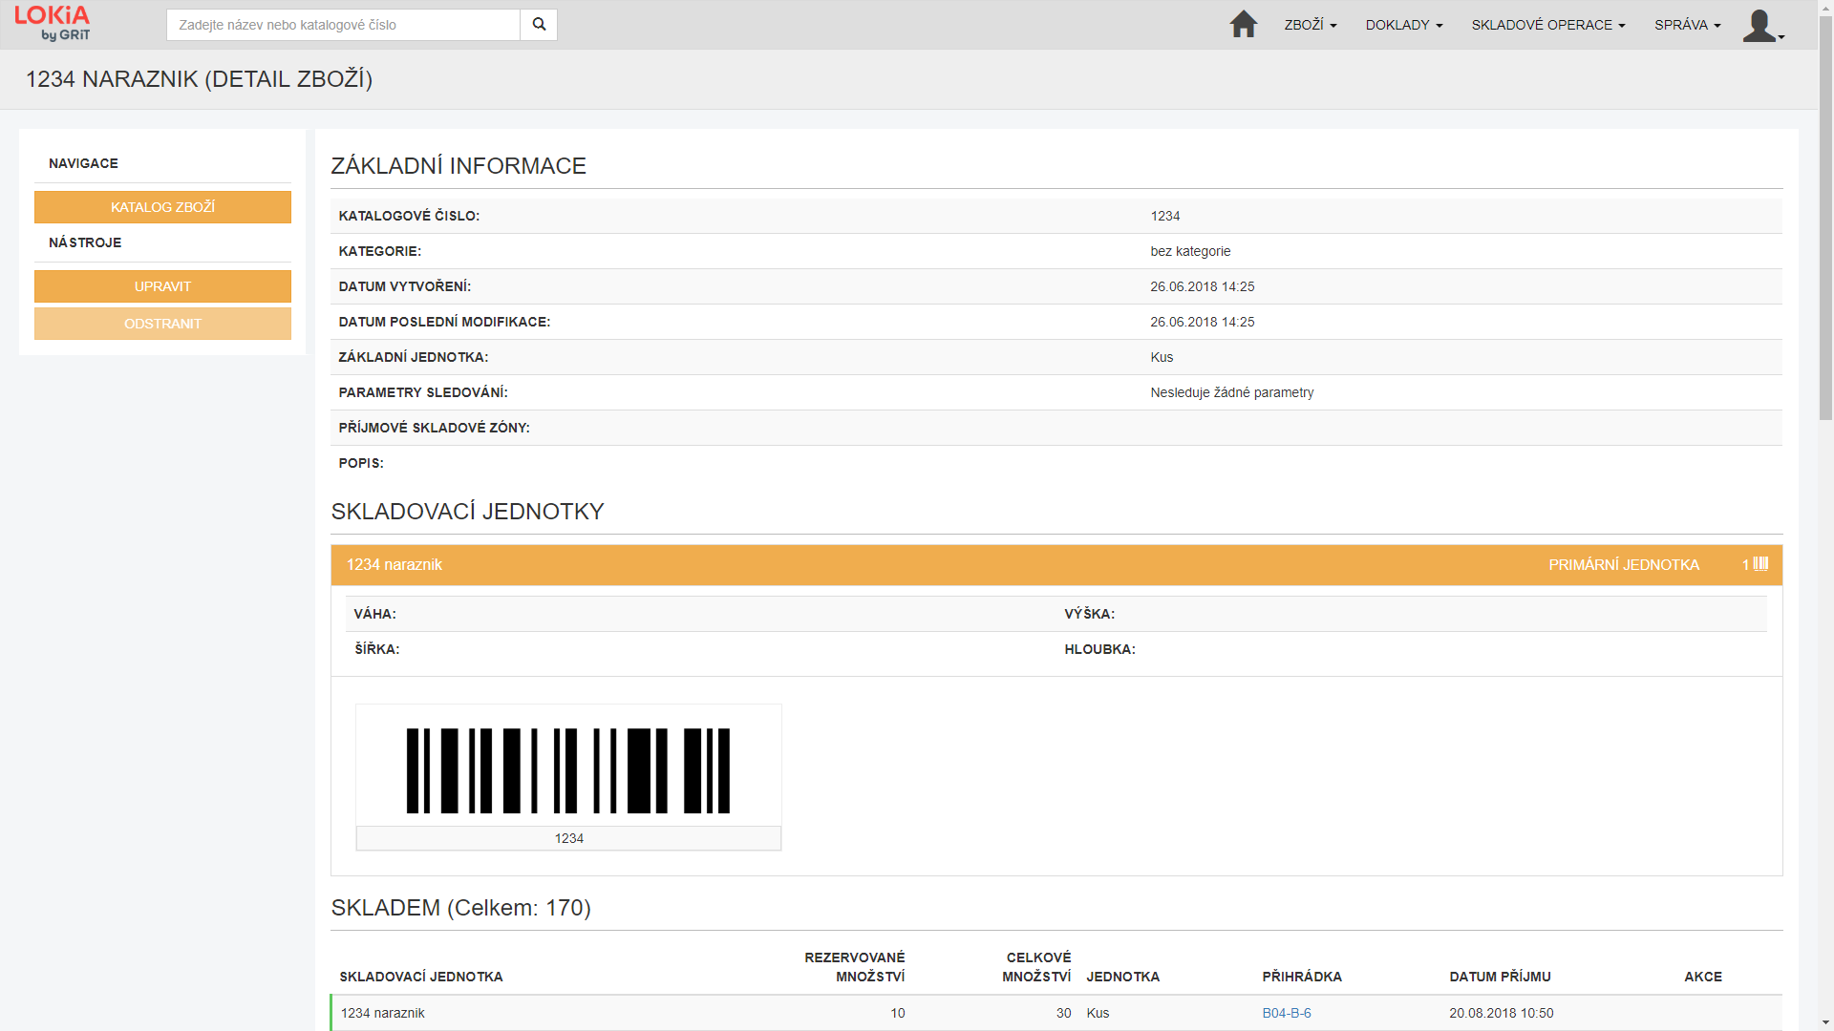Click the 1234 naraznik stock row

(383, 1013)
